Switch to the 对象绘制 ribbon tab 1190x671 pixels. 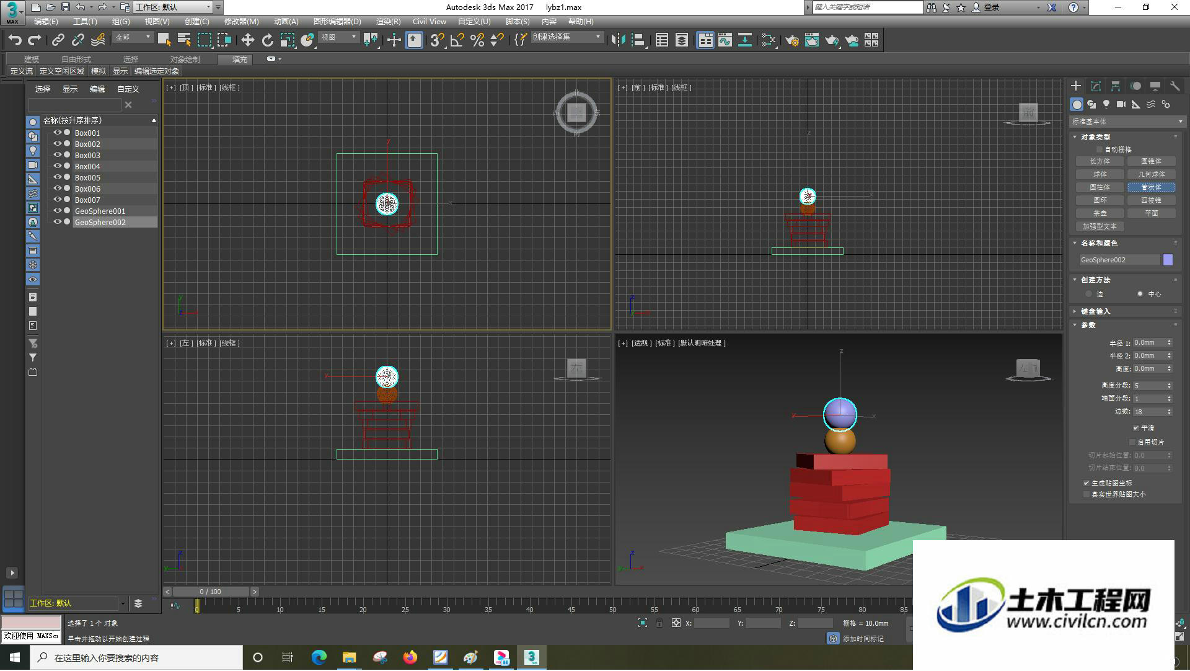coord(185,59)
